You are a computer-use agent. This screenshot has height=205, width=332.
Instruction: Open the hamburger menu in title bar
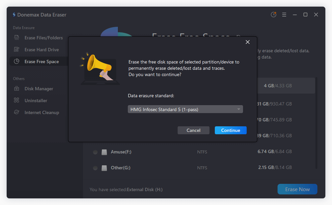(284, 15)
